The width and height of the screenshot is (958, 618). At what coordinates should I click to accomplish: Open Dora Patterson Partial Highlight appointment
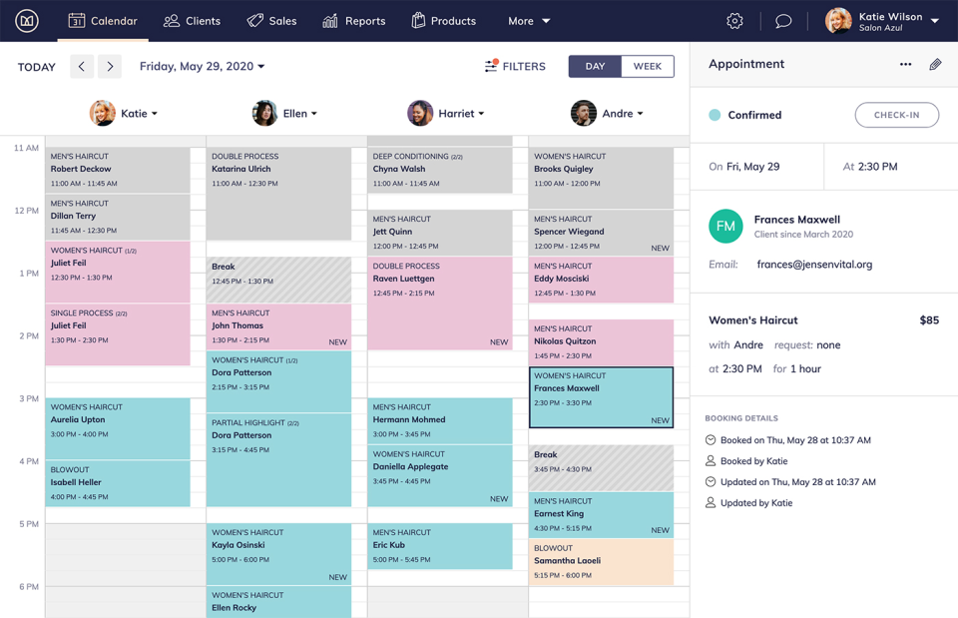[x=278, y=460]
